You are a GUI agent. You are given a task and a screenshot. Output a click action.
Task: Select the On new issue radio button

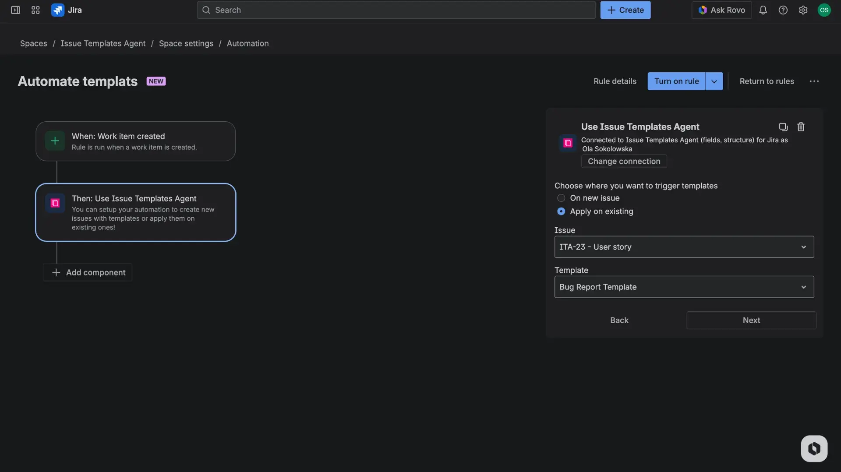point(561,198)
